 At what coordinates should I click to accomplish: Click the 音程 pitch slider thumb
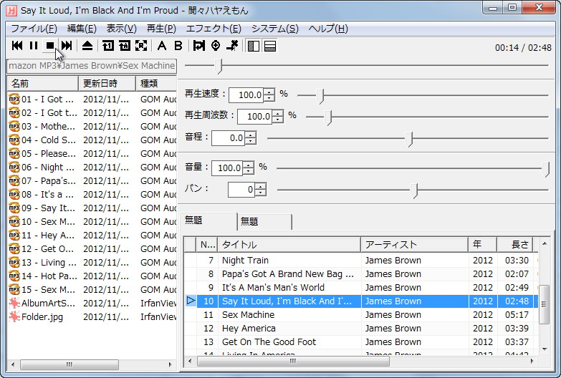click(409, 139)
